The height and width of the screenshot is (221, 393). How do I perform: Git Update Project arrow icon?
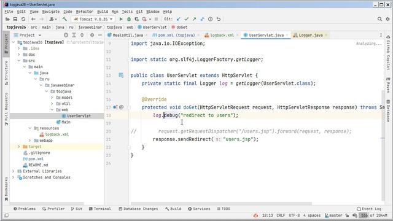click(x=179, y=19)
